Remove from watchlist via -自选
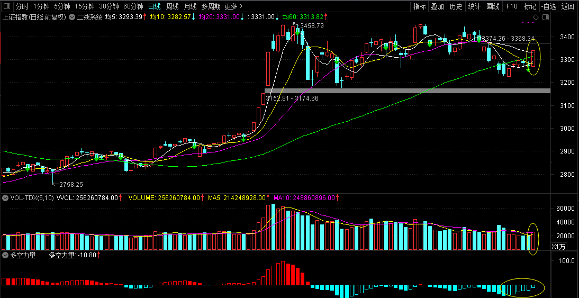This screenshot has height=298, width=579. click(549, 6)
